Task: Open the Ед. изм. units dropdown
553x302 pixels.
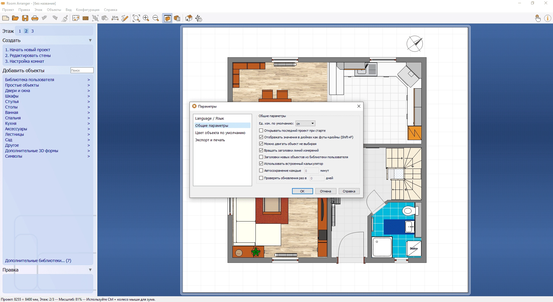Action: [306, 123]
